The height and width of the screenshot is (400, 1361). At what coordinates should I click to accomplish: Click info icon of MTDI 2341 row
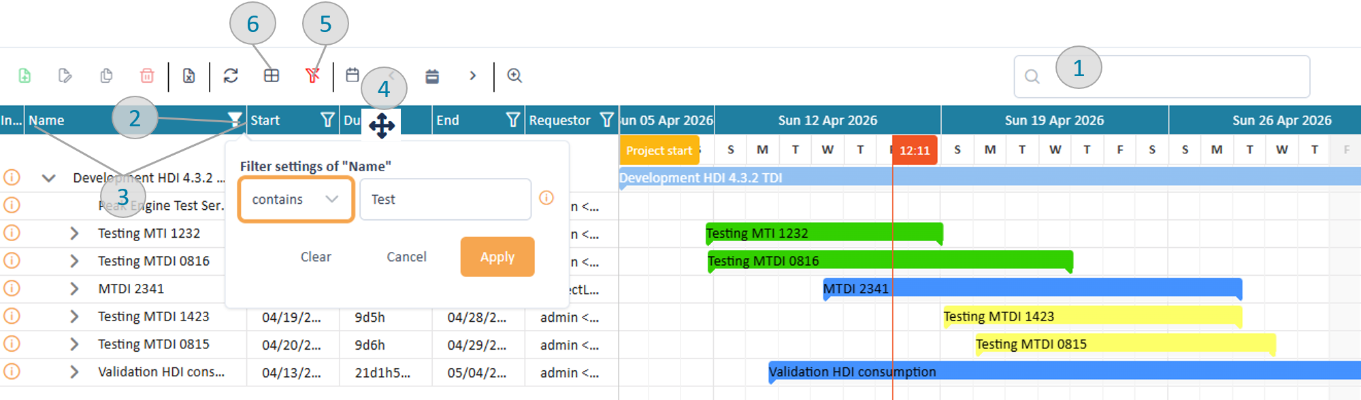12,289
